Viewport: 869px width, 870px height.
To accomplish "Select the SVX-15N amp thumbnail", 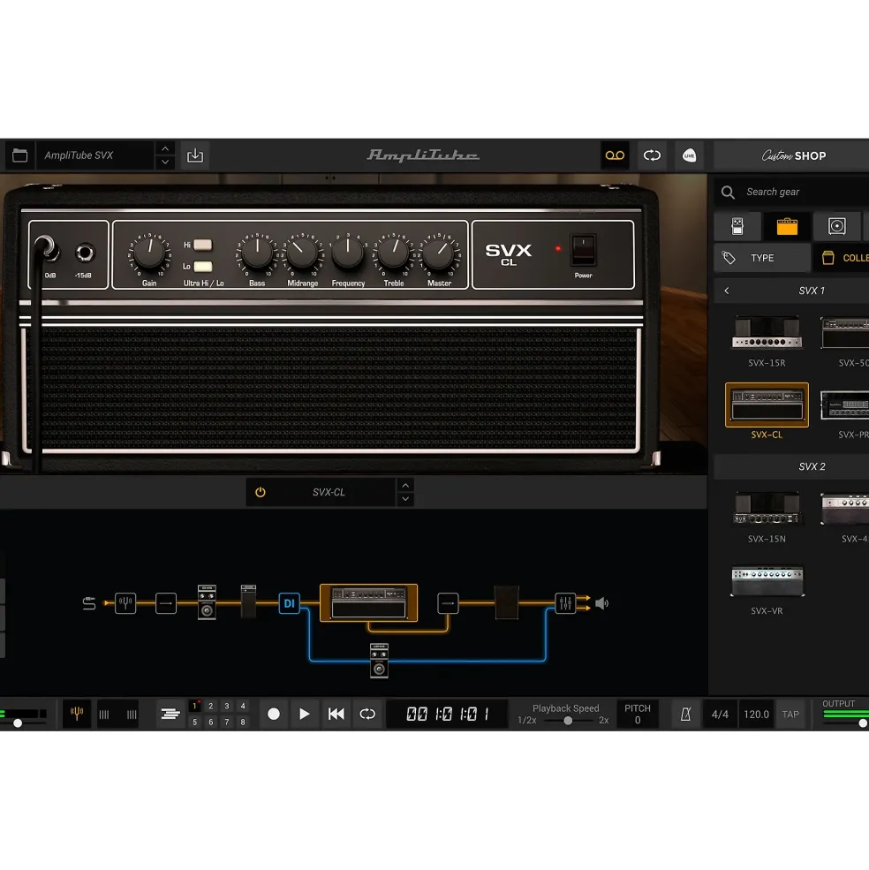I will (x=767, y=508).
